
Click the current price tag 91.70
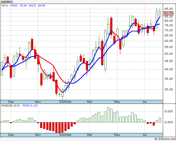pyautogui.click(x=168, y=13)
